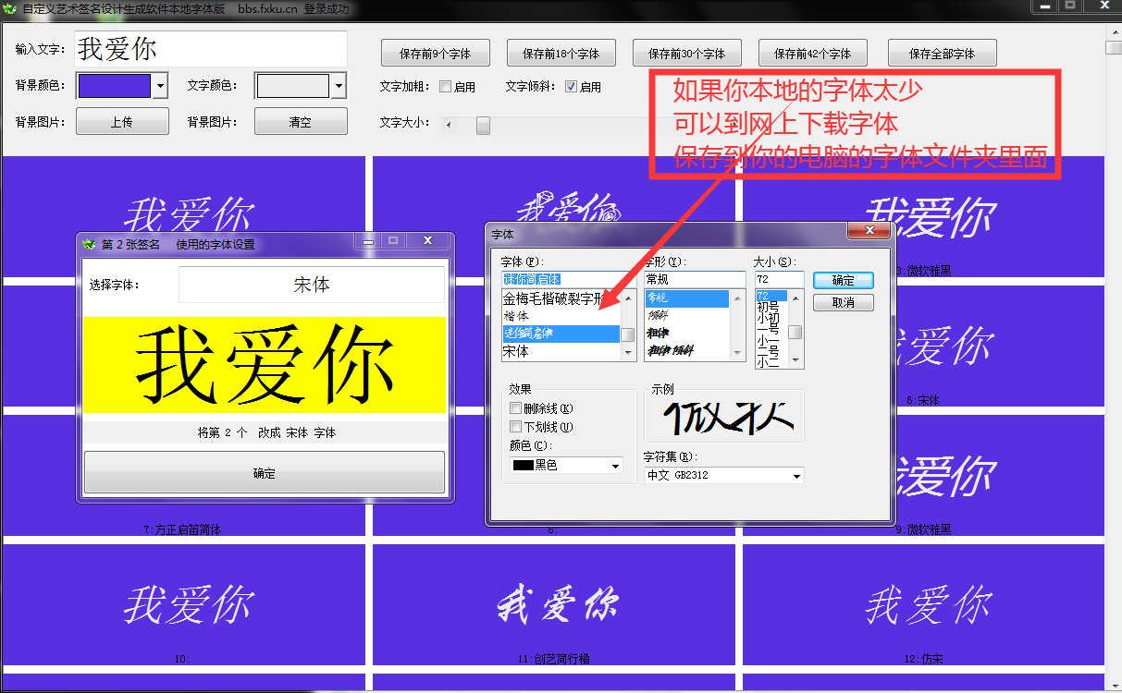Click the main window vertical scrollbar thumb

1114,46
